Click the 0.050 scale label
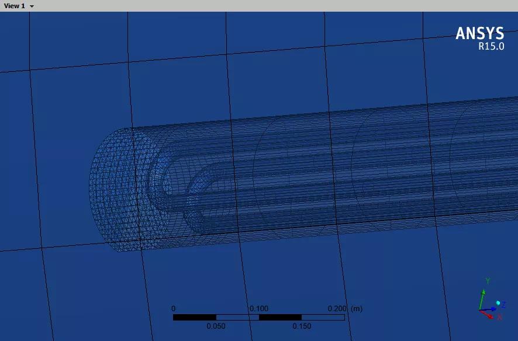This screenshot has height=341, width=518. coord(216,326)
